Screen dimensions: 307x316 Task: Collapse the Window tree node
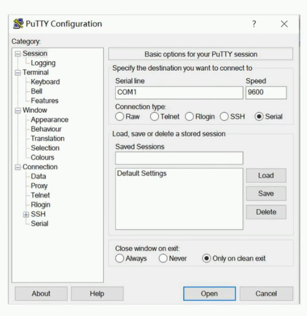click(18, 111)
